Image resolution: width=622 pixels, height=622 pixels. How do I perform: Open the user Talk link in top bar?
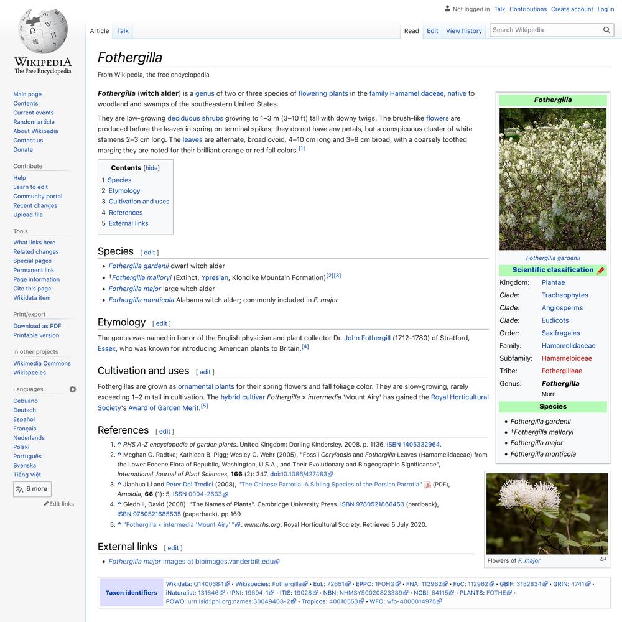point(499,9)
